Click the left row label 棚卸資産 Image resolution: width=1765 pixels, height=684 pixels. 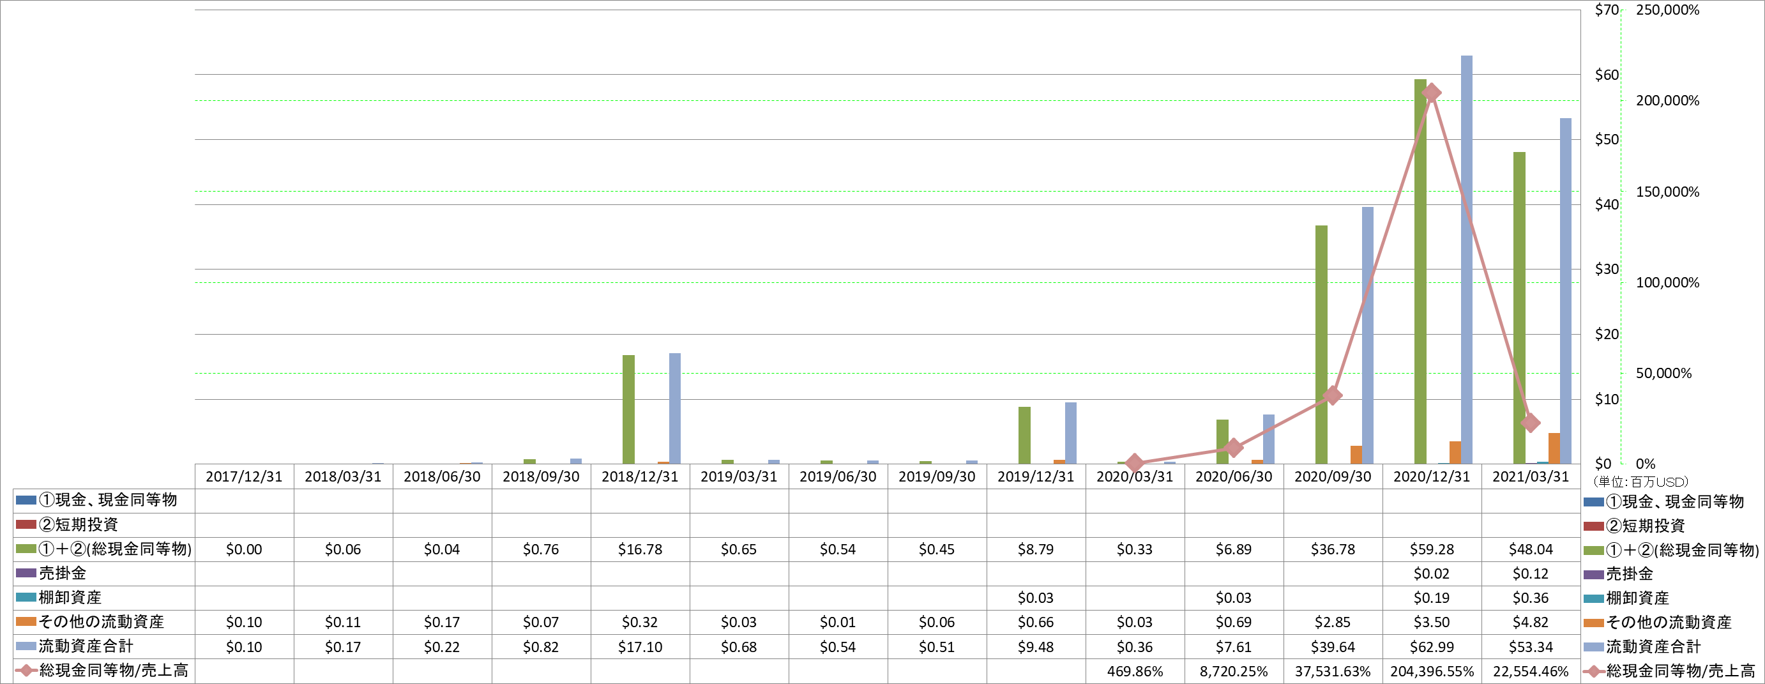tap(70, 598)
